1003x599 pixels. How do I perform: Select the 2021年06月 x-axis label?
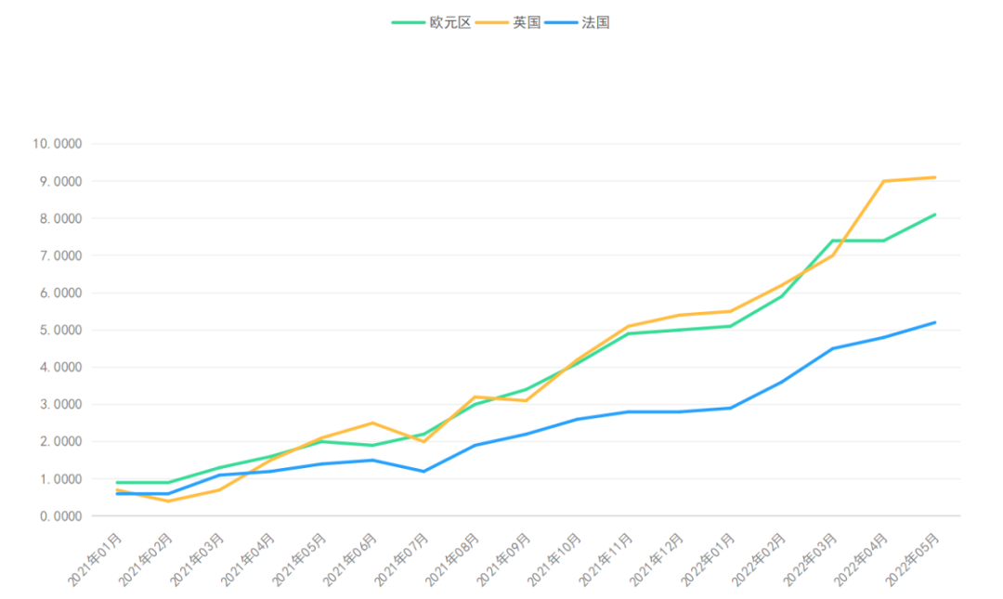pos(352,558)
